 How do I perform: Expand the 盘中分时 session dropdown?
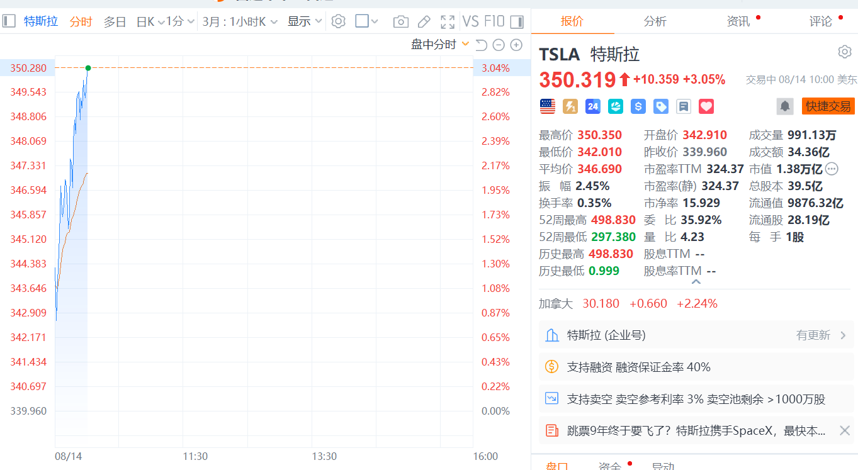coord(466,44)
